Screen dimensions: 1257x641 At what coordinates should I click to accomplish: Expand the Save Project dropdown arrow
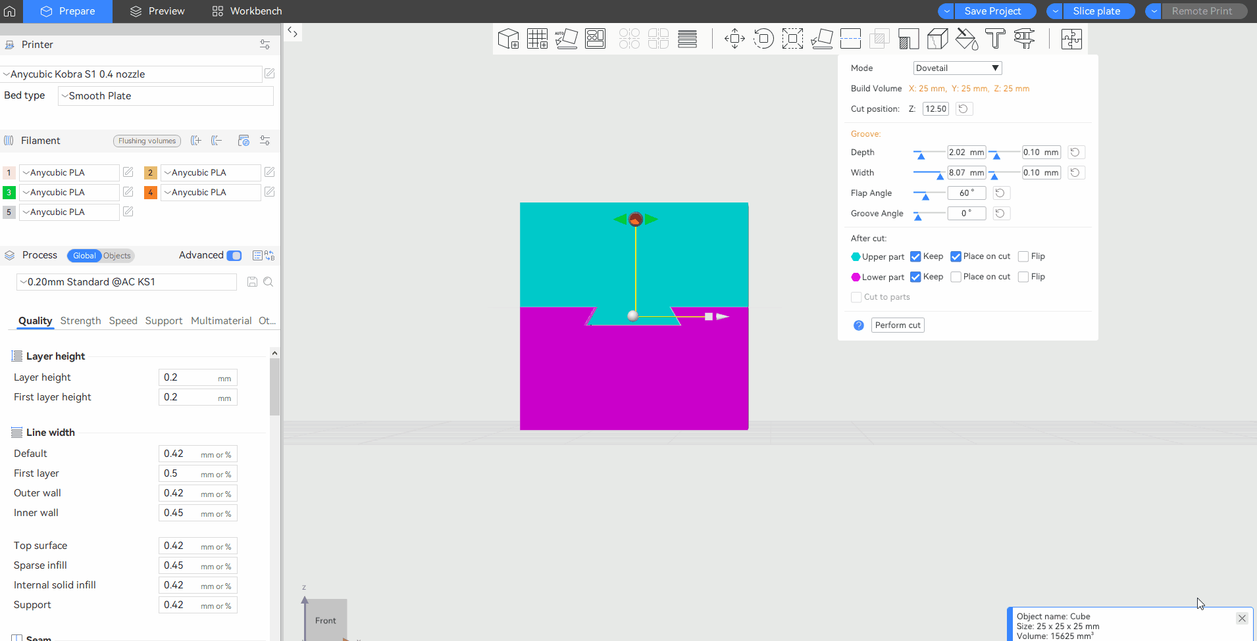pos(946,11)
